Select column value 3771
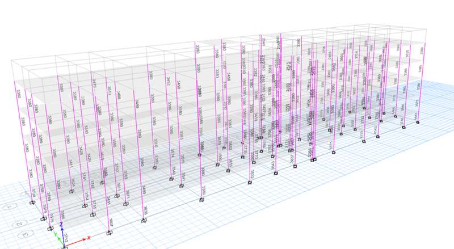454x249 pixels. click(x=331, y=146)
